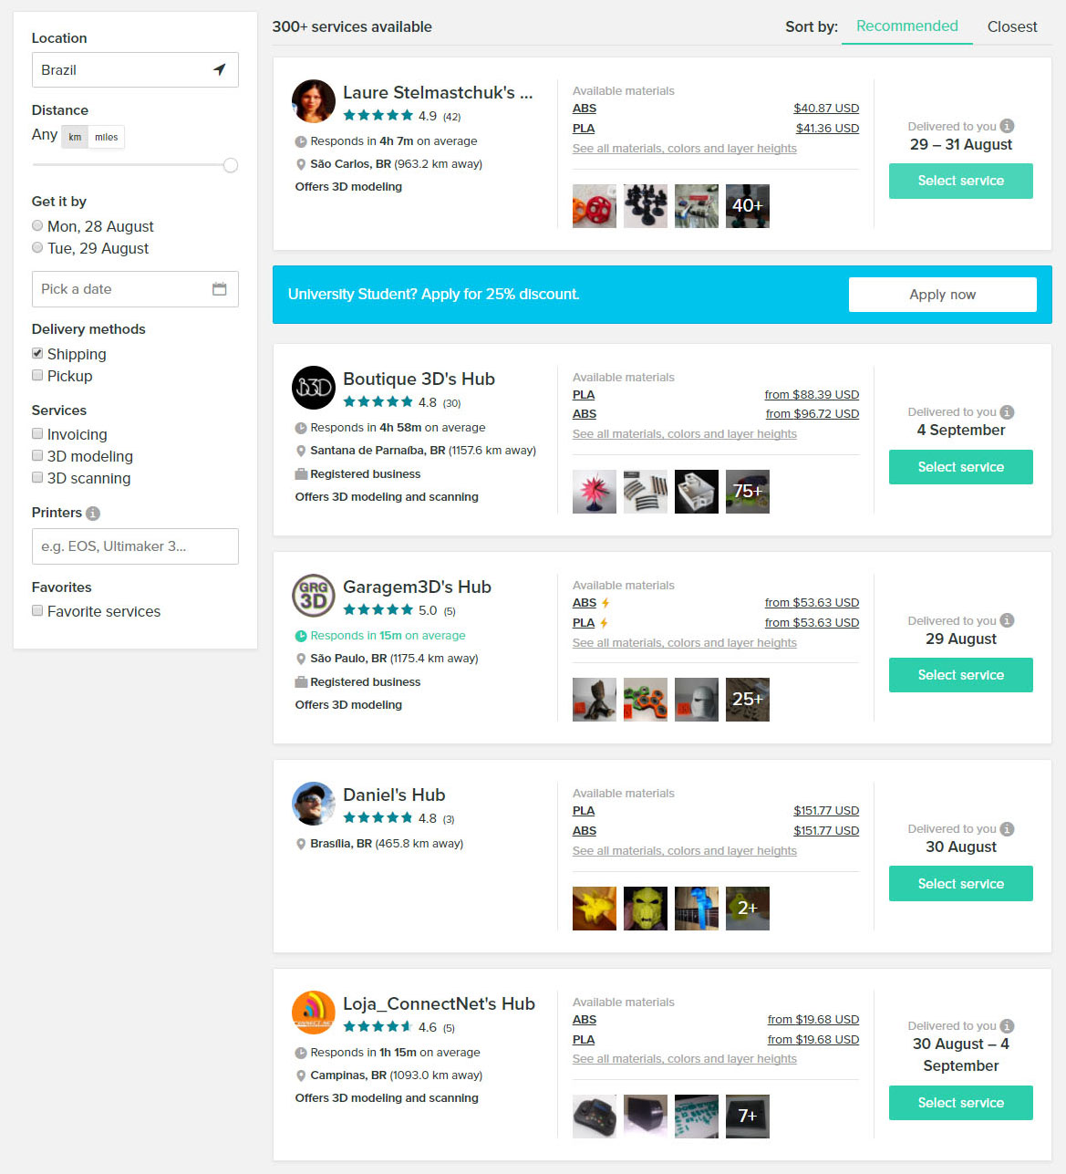
Task: Expand the 40+ photos thumbnail for Laure's hub
Action: coord(748,206)
